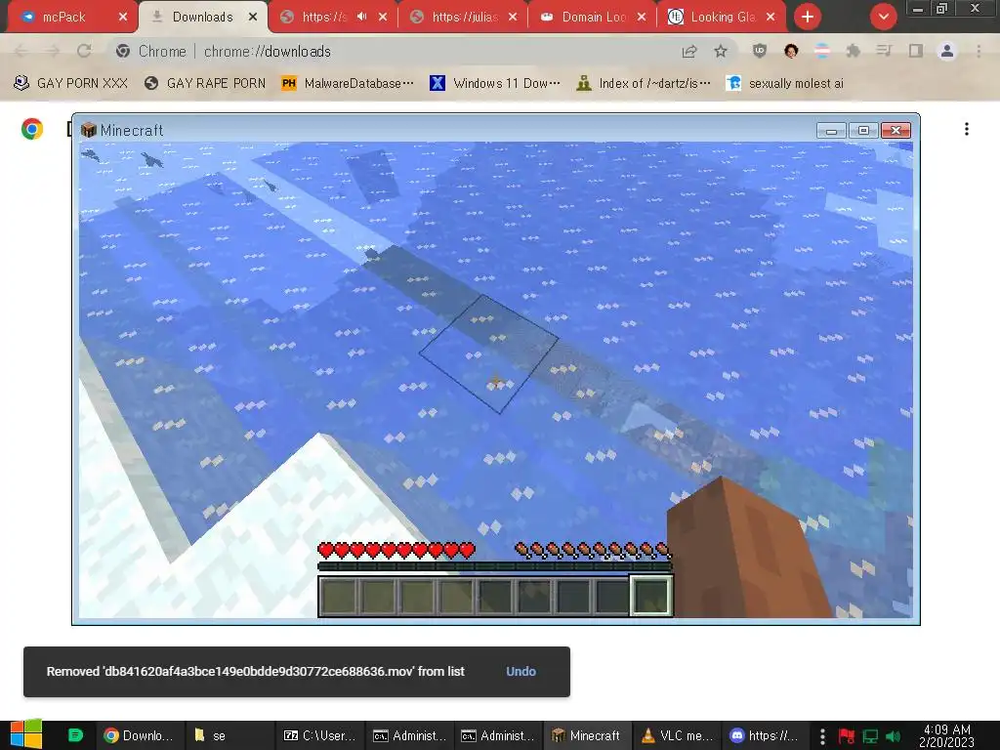Bookmark this page with the star icon
Viewport: 1000px width, 750px height.
(x=721, y=51)
